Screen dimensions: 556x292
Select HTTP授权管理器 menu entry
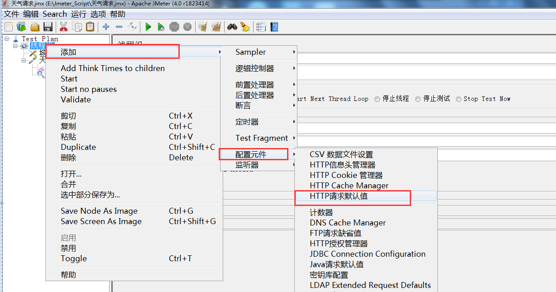tap(366, 244)
